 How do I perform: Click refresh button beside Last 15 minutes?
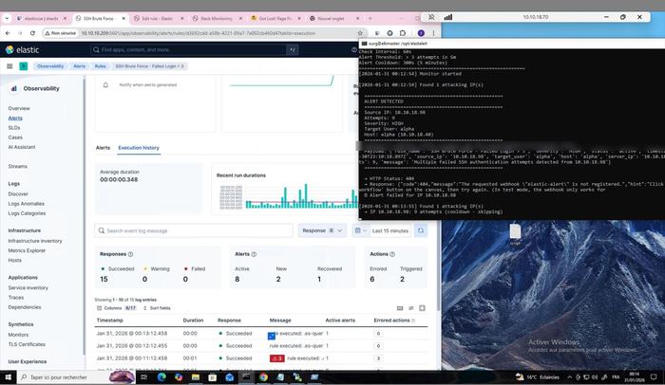(421, 230)
